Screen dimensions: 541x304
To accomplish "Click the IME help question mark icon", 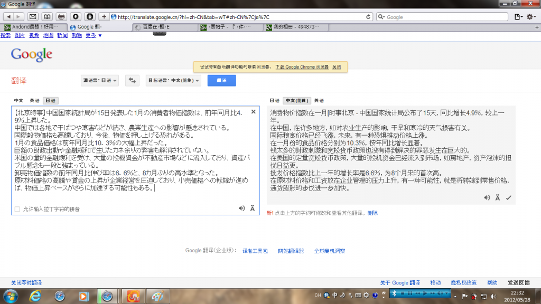I will tap(375, 296).
